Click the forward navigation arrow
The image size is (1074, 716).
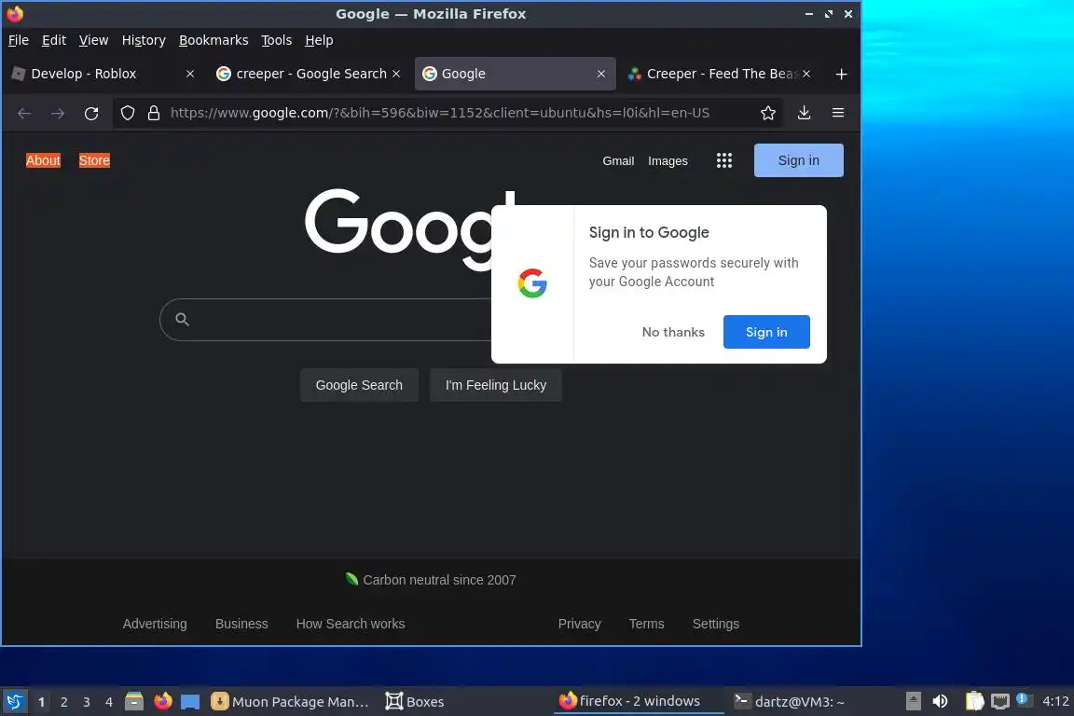point(58,113)
